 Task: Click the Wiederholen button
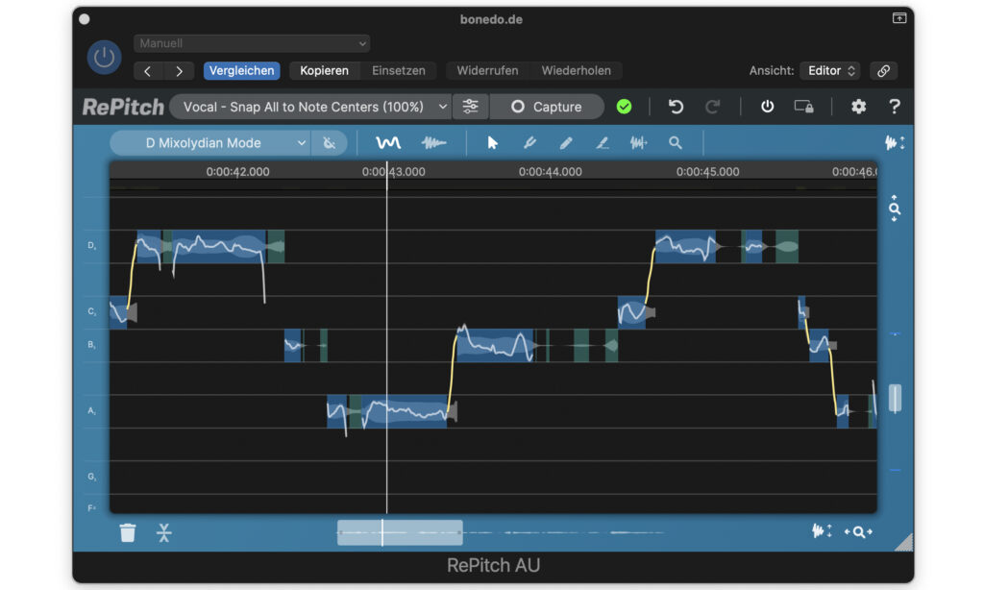tap(577, 71)
